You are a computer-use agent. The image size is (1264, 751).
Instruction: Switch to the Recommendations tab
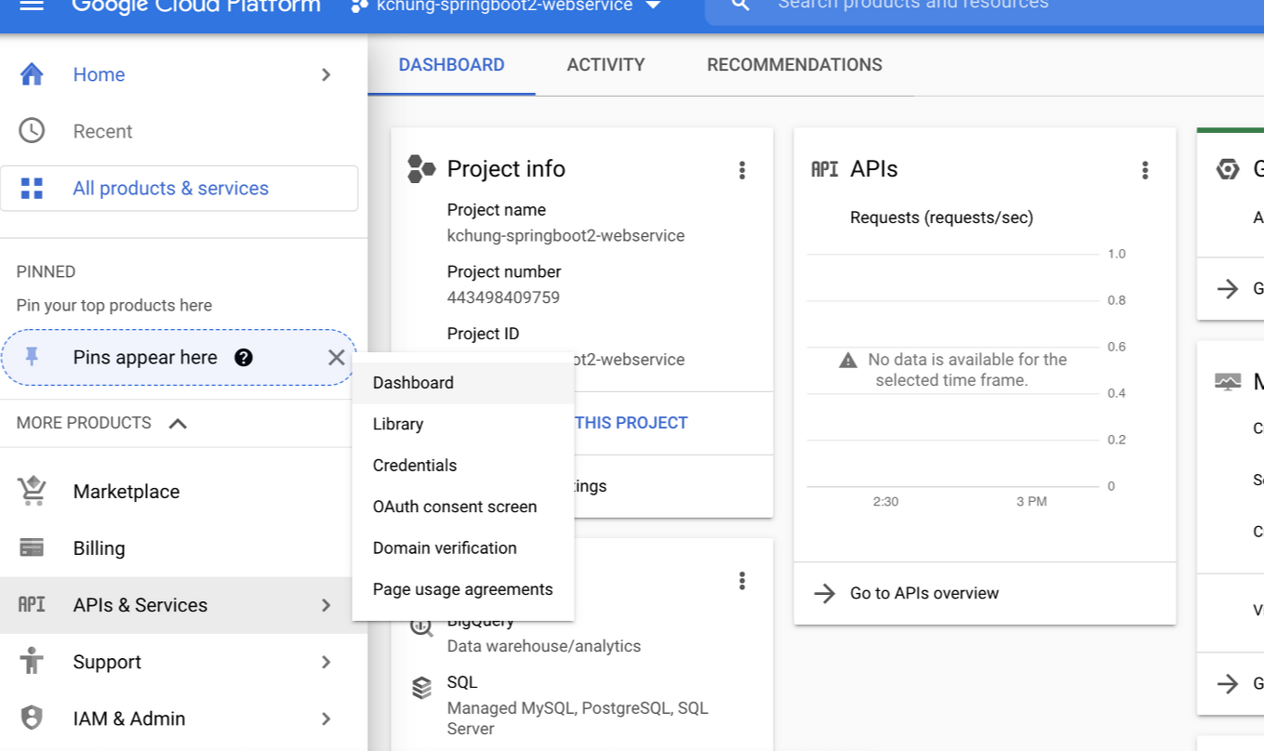click(x=794, y=65)
